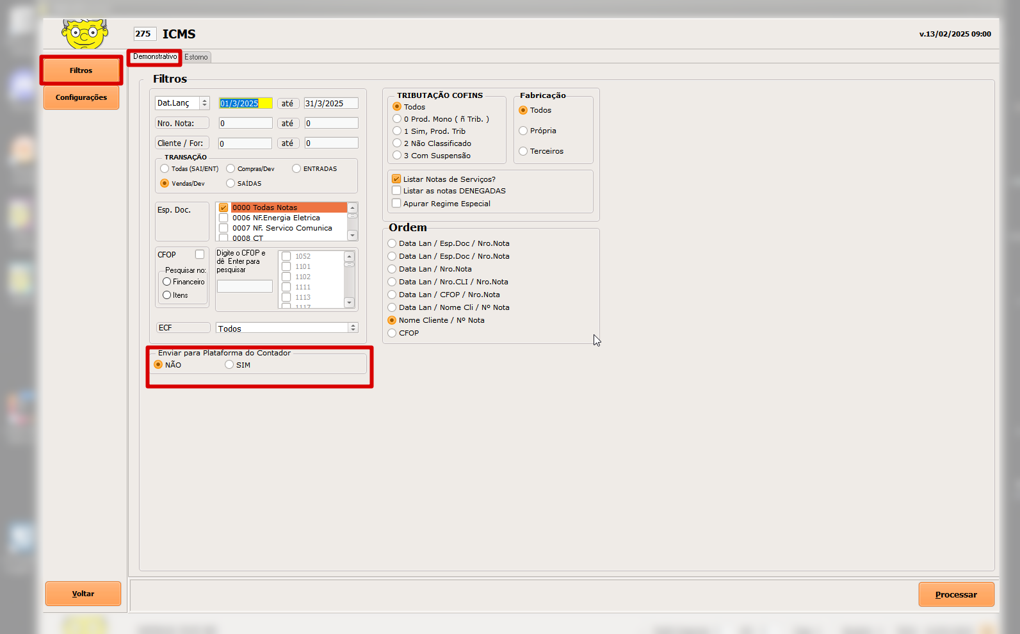Expand the ECF Todos dropdown
1020x634 pixels.
click(x=352, y=328)
